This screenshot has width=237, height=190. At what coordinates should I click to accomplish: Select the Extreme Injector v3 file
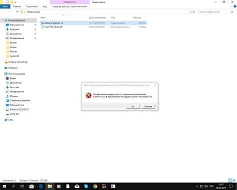(x=93, y=23)
